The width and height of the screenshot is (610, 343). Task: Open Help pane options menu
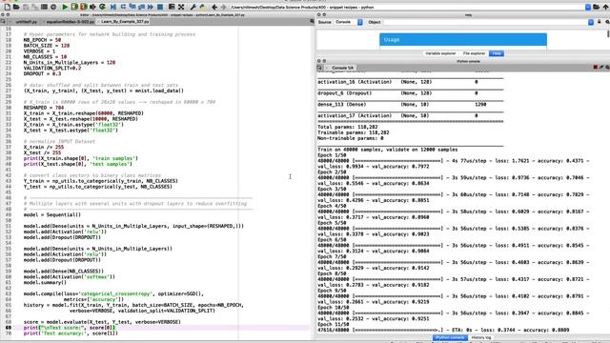click(x=607, y=22)
